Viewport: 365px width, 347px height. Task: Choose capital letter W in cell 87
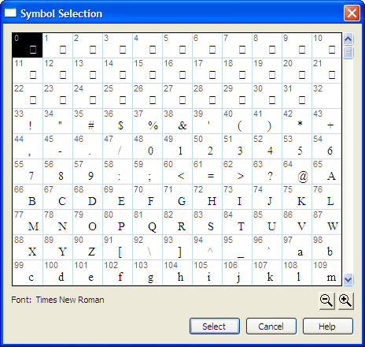[326, 222]
